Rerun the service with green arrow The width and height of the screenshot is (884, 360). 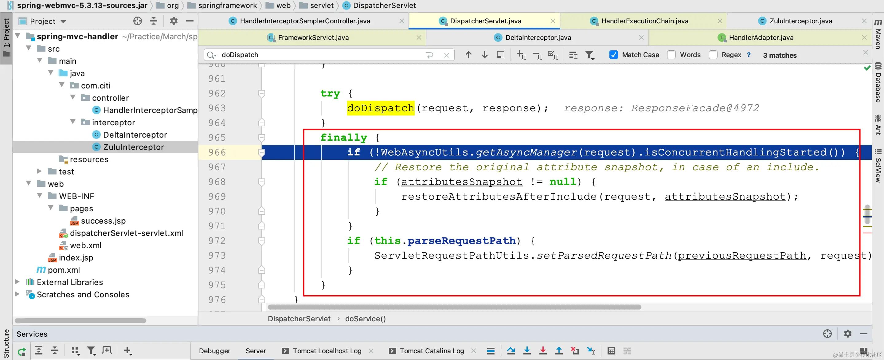(22, 351)
